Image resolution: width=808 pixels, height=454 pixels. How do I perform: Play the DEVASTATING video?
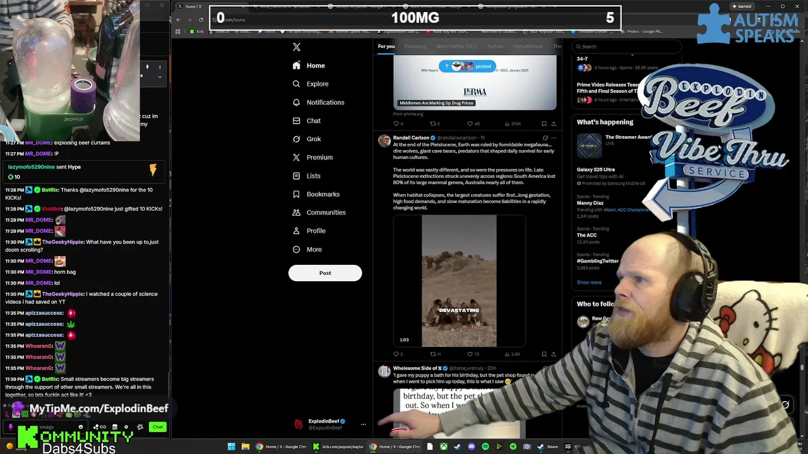pos(459,281)
